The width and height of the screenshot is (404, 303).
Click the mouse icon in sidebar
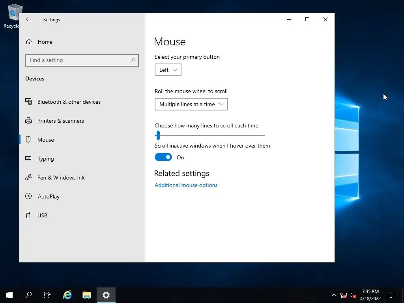click(x=28, y=139)
